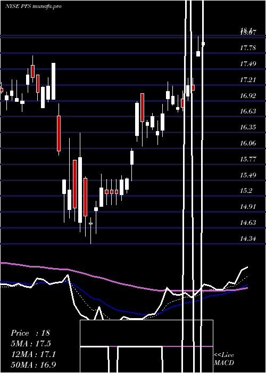
Task: Click the 'Price : 18' readout
Action: point(30,333)
